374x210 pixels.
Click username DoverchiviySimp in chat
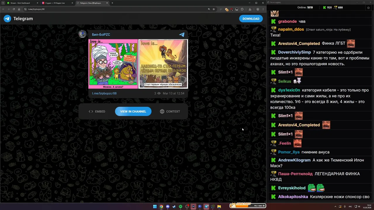[295, 52]
